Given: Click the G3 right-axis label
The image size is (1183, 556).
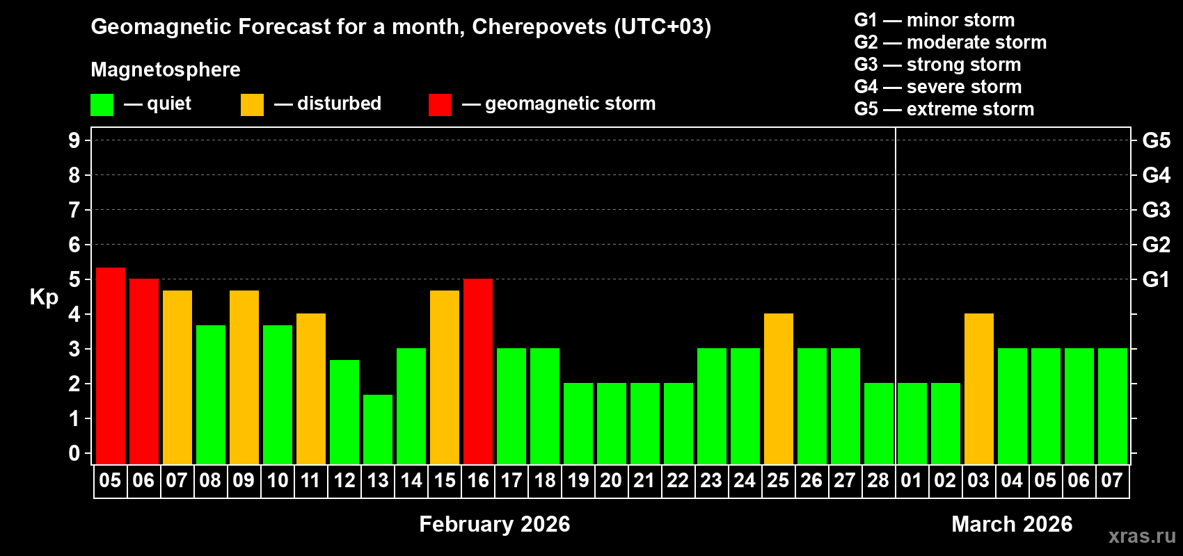Looking at the screenshot, I should pos(1157,210).
